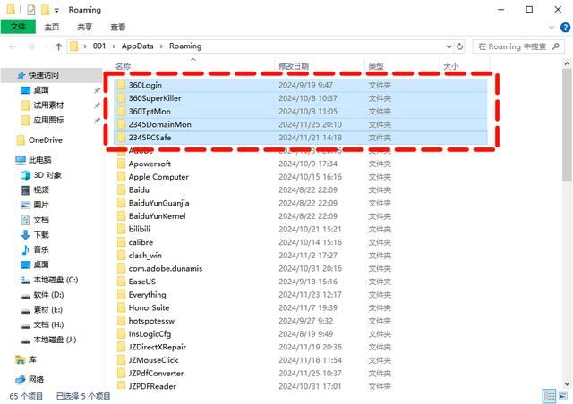Sort files by 名称 column header

pos(124,66)
